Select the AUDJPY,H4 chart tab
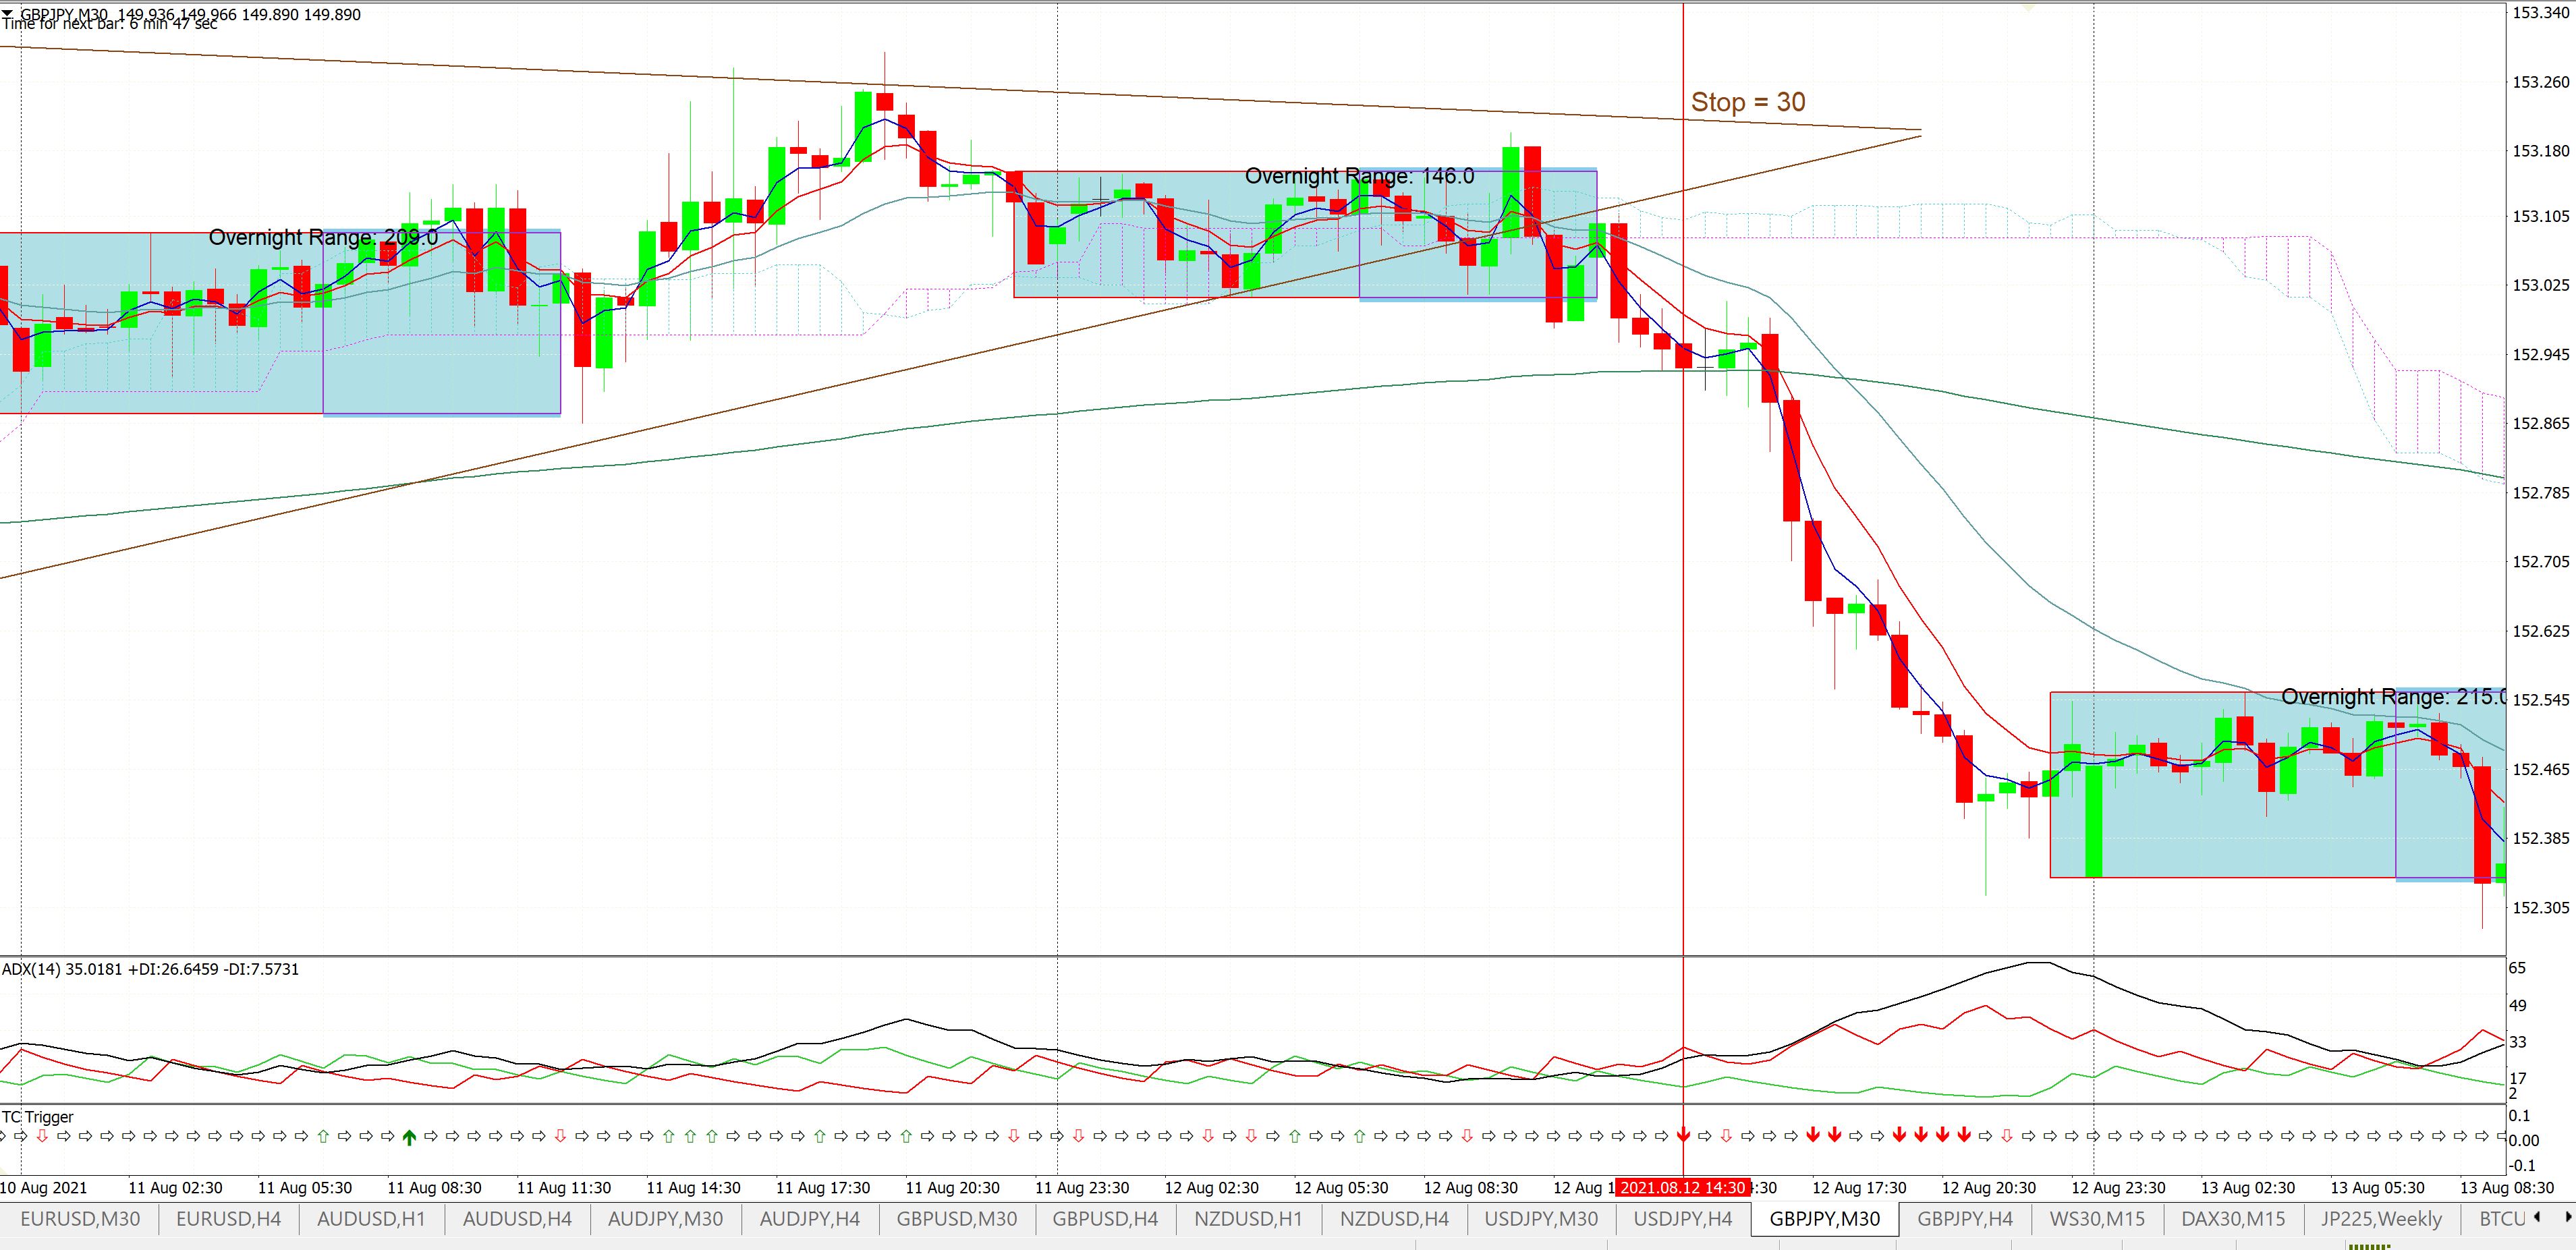Viewport: 2576px width, 1250px height. 810,1219
